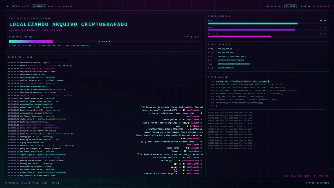Click the 'KERNEL 6.9.1-GHOST' label
Screen dimensions: 334x188
pyautogui.click(x=60, y=6)
